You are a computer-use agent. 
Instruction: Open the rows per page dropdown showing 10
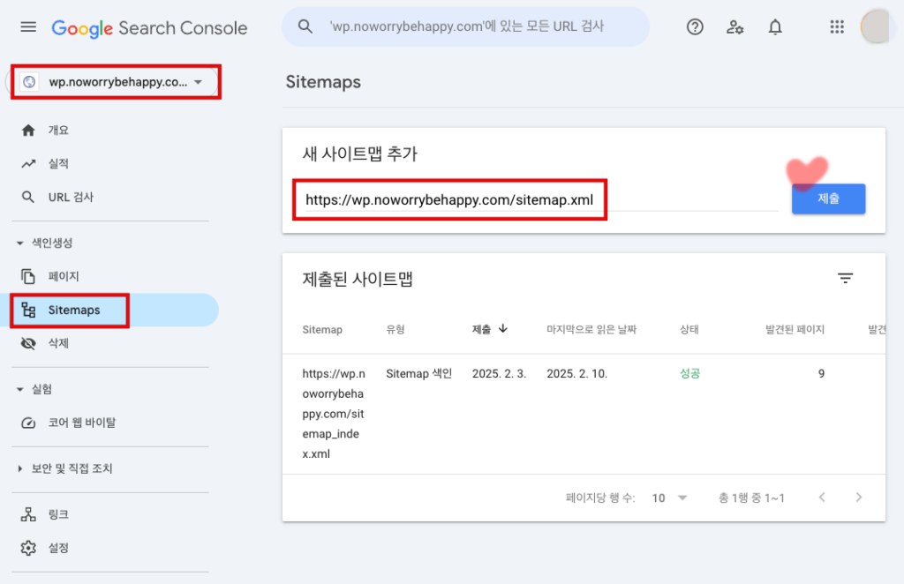click(x=669, y=498)
